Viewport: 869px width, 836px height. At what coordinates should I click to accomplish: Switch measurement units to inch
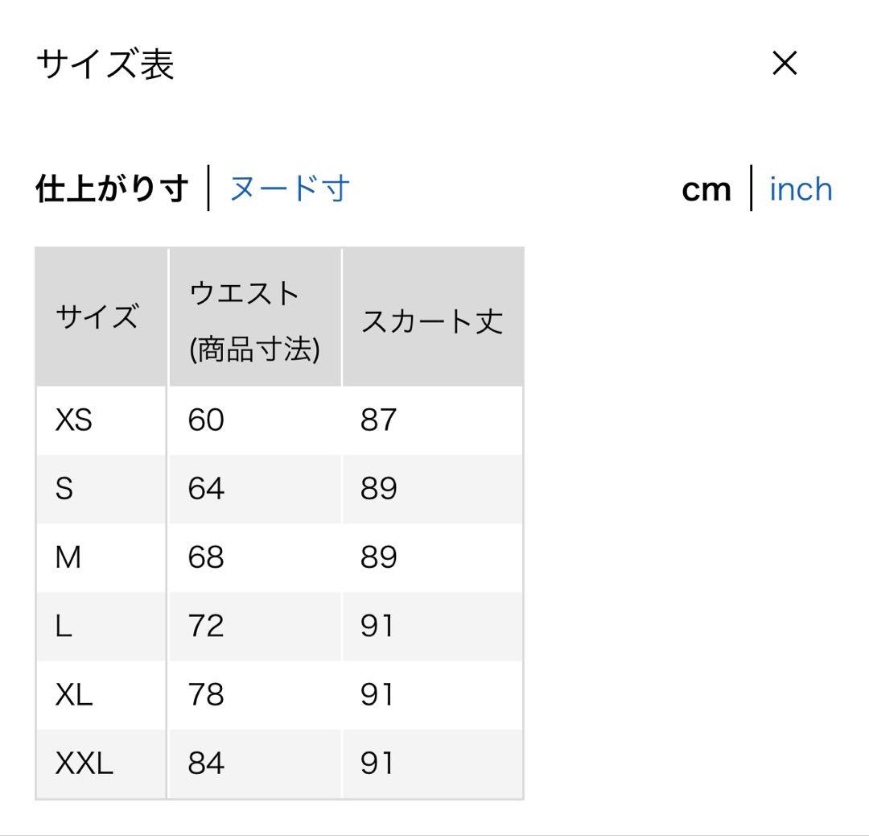tap(801, 189)
